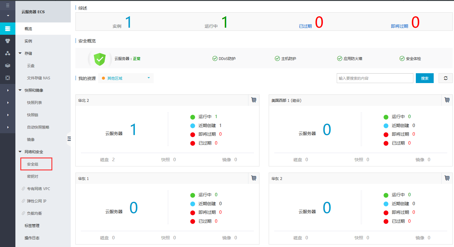Viewport: 454px width, 247px height.
Task: Collapse the sidebar using the handle icon
Action: (69, 139)
